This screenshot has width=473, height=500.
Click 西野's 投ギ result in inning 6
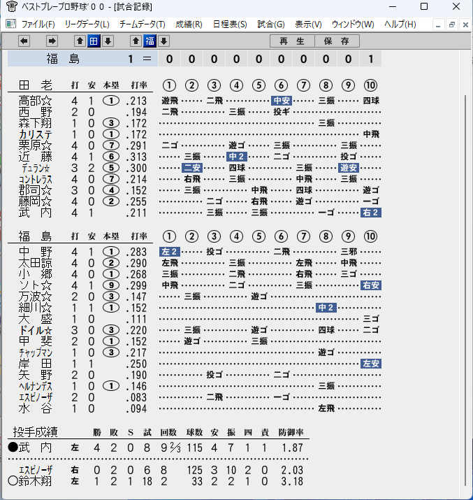282,112
